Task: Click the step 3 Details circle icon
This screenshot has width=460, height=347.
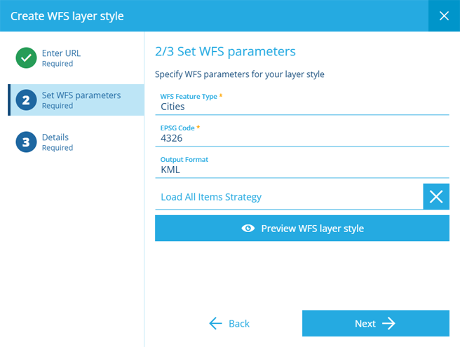Action: pyautogui.click(x=26, y=142)
